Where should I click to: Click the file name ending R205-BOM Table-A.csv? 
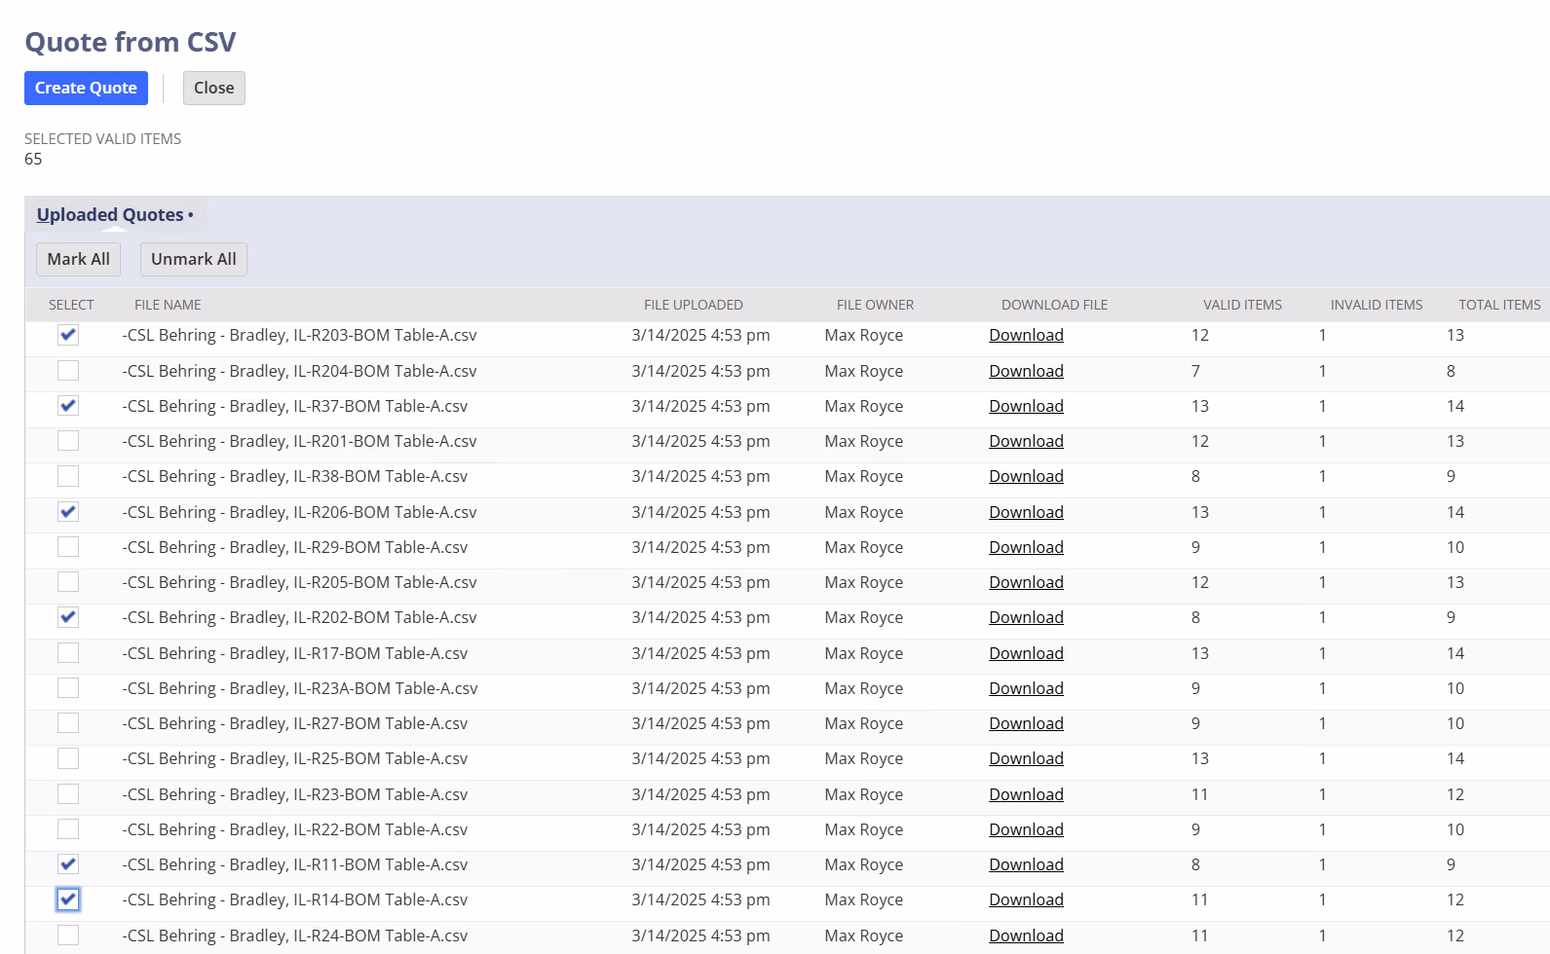(x=299, y=582)
